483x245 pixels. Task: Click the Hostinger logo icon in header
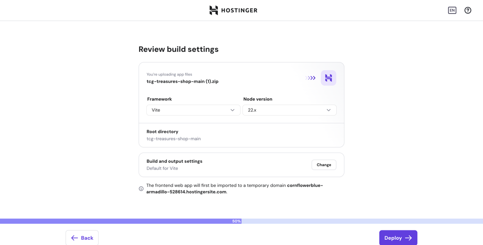(x=214, y=10)
